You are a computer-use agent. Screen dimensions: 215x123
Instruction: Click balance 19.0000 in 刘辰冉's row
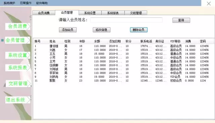(x=99, y=77)
